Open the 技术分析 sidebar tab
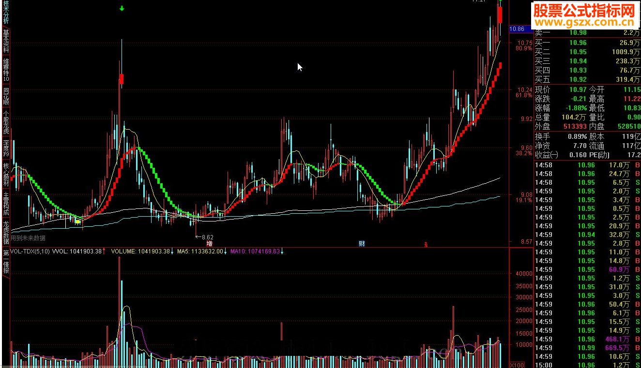This screenshot has width=641, height=368. tap(6, 12)
